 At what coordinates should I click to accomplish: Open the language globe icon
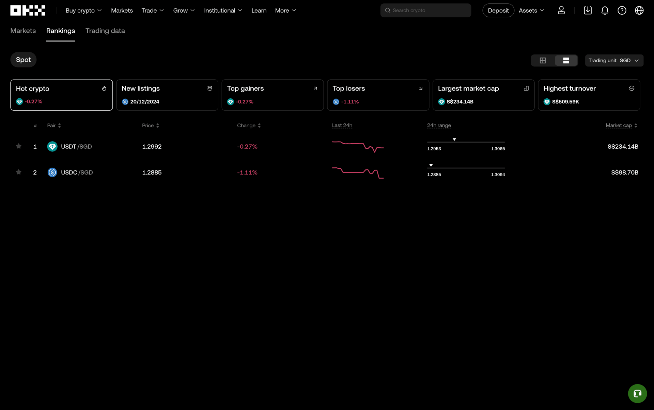[639, 11]
